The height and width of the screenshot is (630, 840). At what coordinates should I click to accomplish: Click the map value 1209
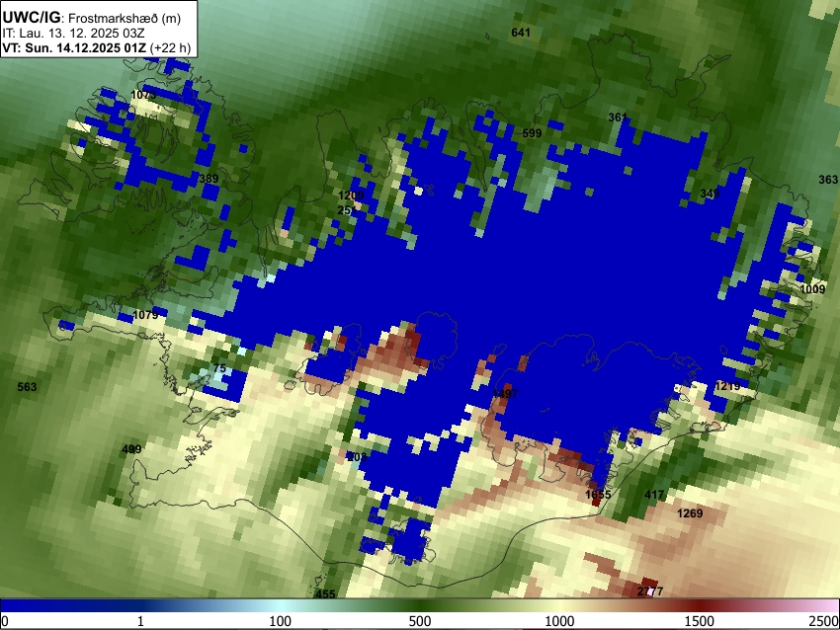pos(351,196)
